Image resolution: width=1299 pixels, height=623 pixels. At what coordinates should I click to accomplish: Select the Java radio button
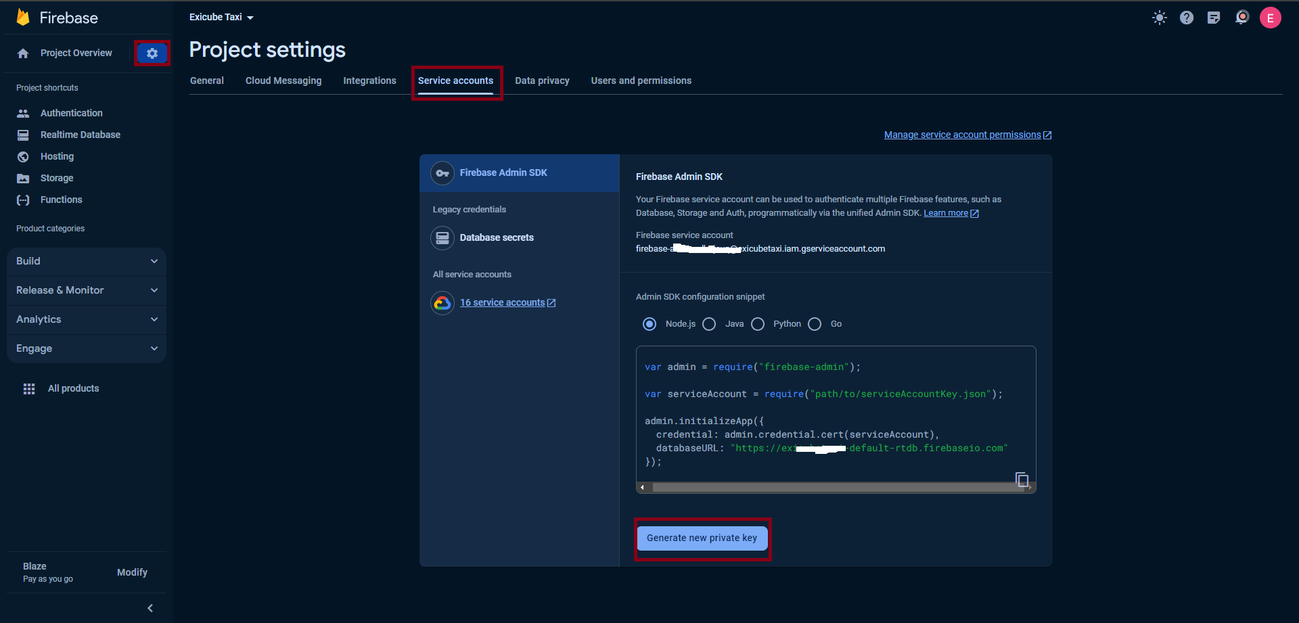tap(709, 324)
